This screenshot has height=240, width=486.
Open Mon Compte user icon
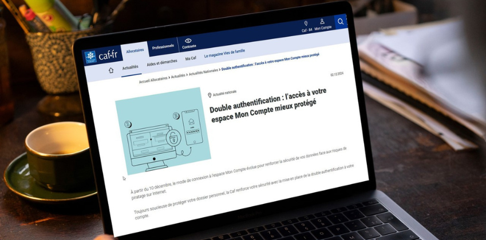(322, 21)
